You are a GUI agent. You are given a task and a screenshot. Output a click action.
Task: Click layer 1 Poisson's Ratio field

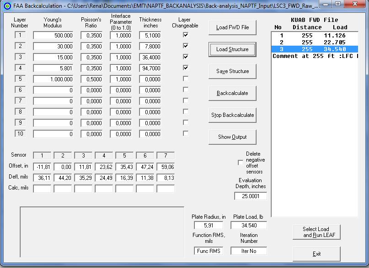tap(91, 36)
